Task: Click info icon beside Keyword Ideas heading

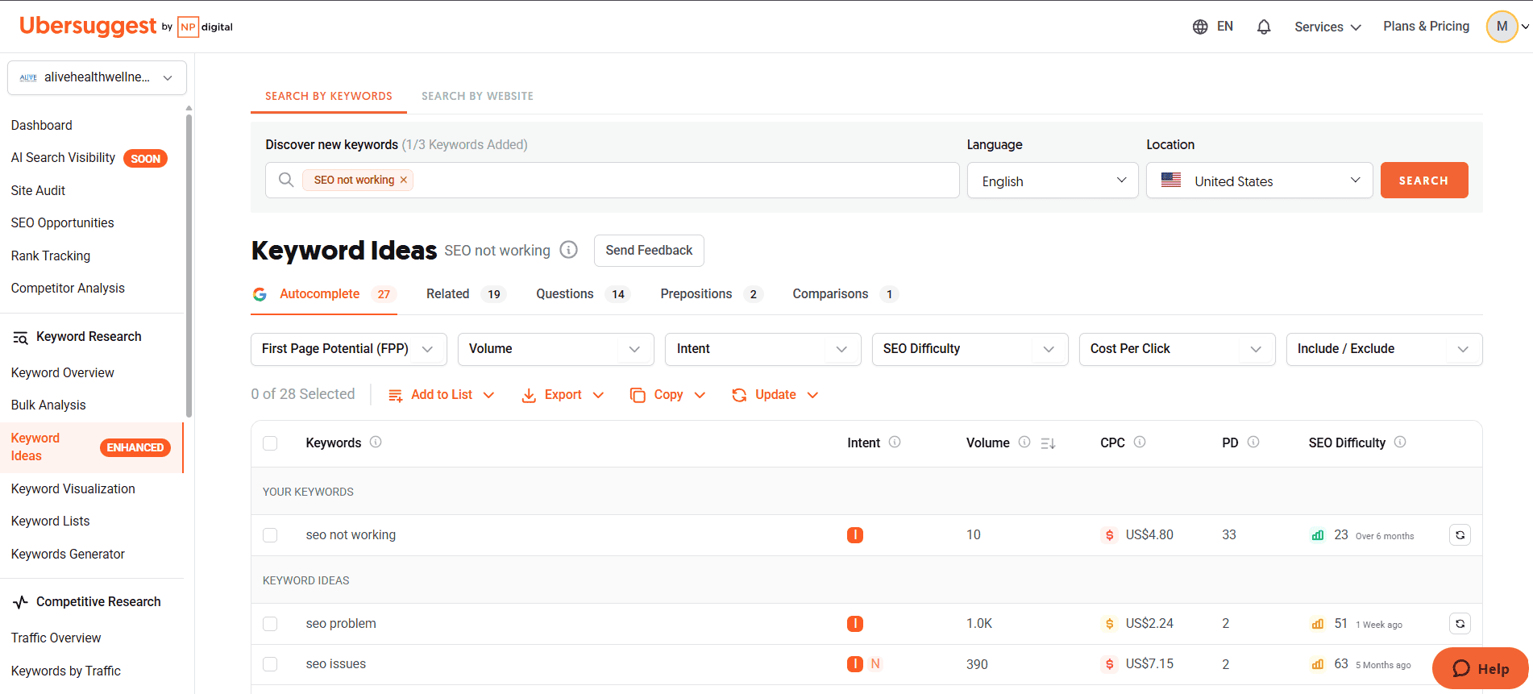Action: (569, 250)
